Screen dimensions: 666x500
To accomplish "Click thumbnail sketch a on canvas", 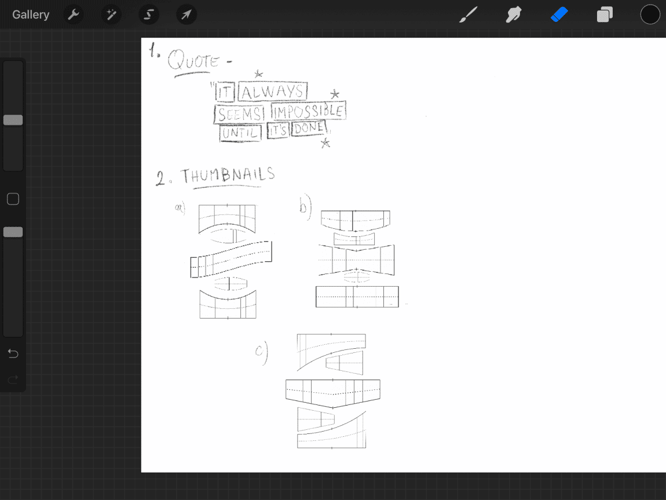I will (230, 261).
